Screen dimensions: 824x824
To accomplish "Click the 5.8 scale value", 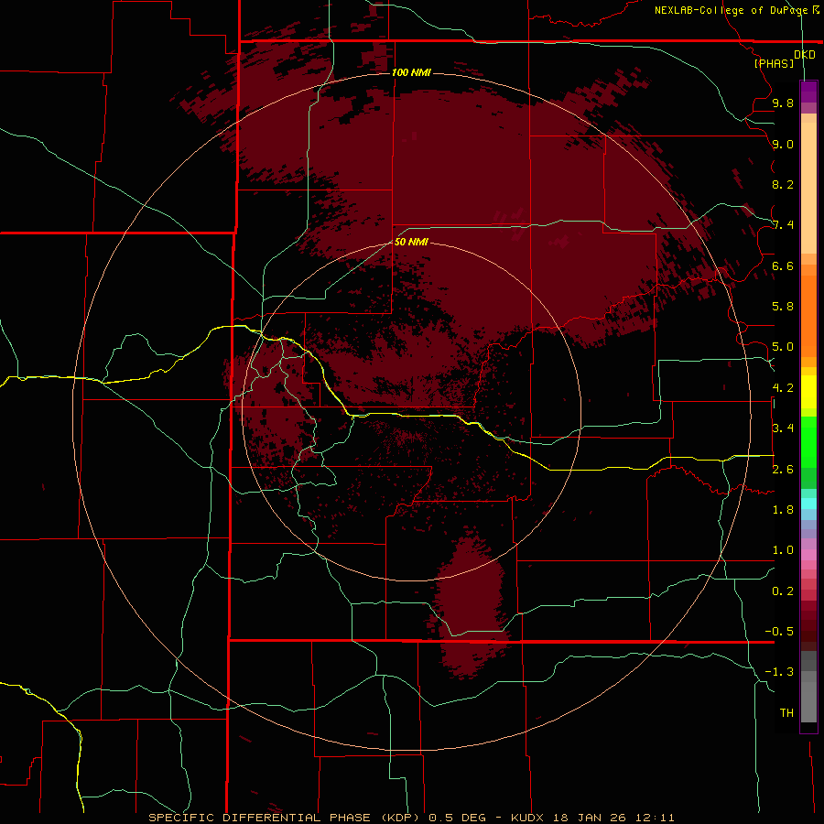I will click(783, 307).
